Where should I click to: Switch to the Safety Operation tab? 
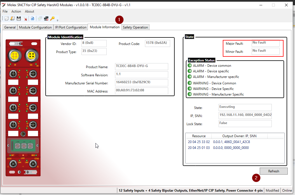[135, 27]
